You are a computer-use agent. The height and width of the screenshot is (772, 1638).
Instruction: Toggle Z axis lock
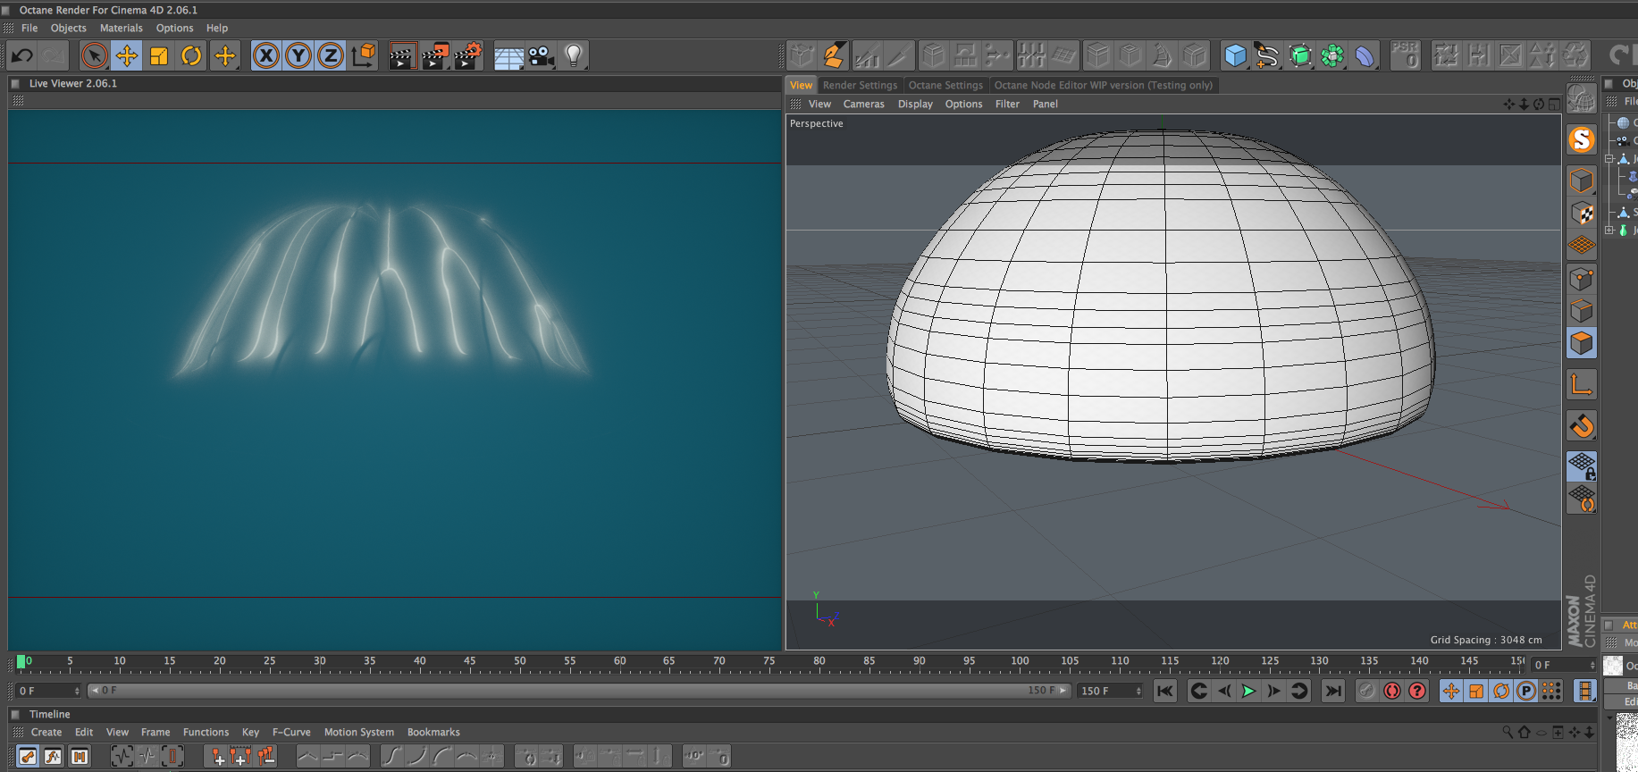[330, 56]
